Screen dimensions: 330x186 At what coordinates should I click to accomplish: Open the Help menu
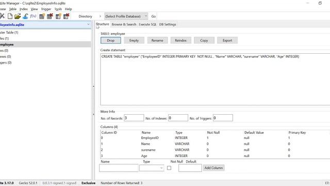point(69,9)
